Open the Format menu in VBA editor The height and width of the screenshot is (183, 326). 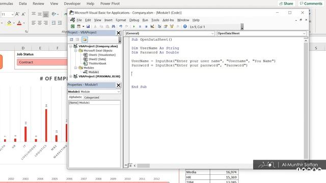[121, 20]
